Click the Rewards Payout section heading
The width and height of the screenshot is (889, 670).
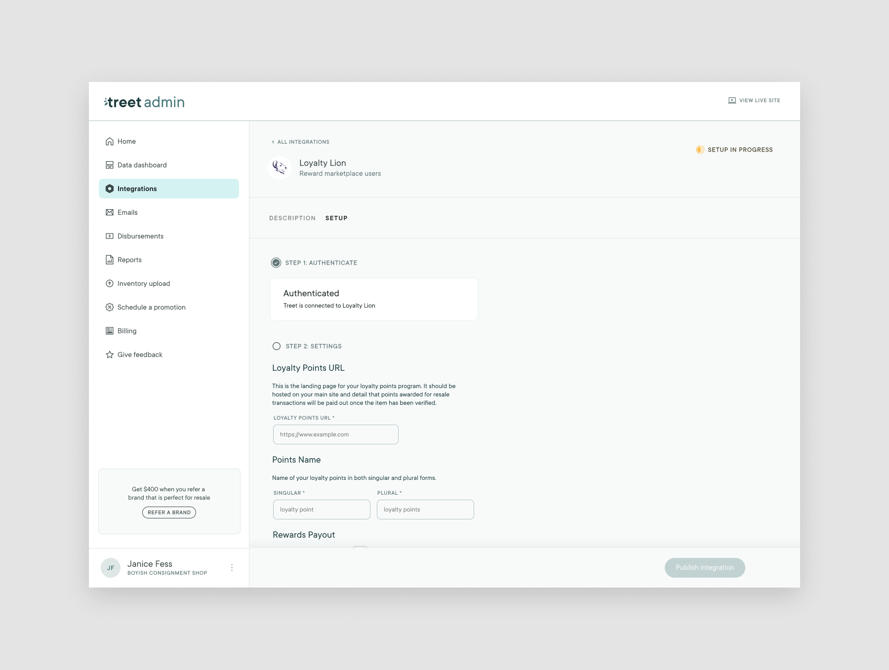pyautogui.click(x=304, y=535)
